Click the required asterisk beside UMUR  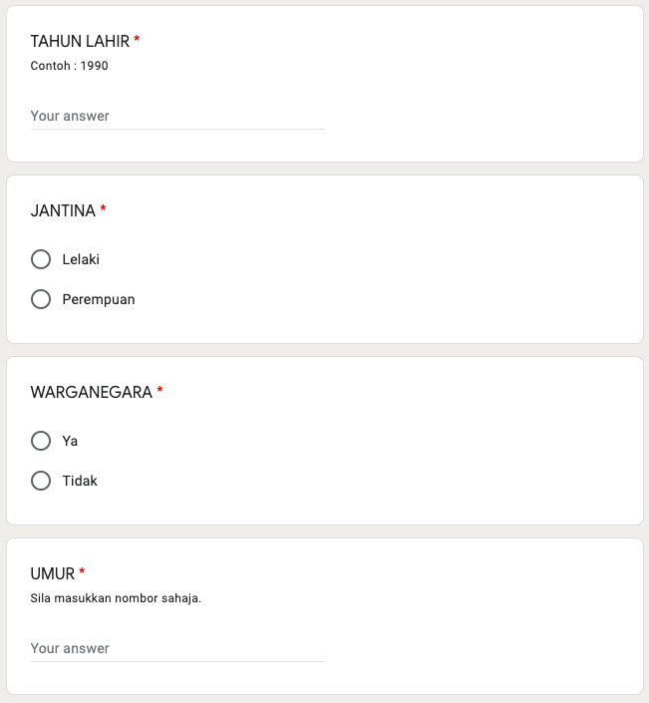82,573
